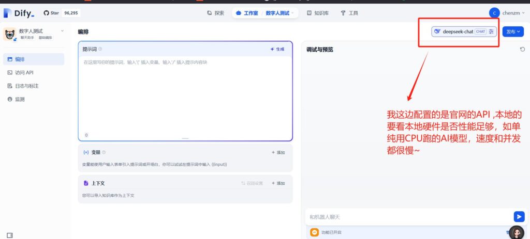530x239 pixels.
Task: Add a new variable with 添加
Action: pyautogui.click(x=278, y=152)
